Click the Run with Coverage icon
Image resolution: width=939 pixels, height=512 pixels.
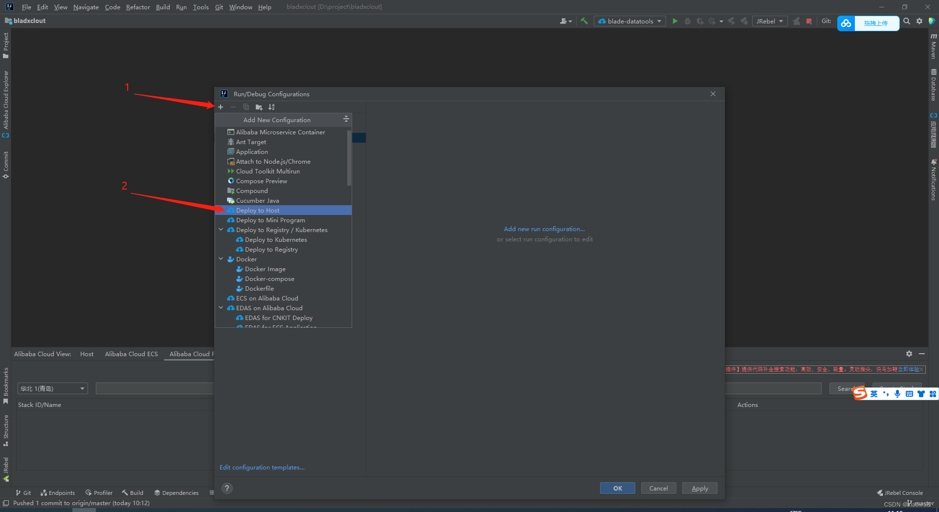(700, 21)
